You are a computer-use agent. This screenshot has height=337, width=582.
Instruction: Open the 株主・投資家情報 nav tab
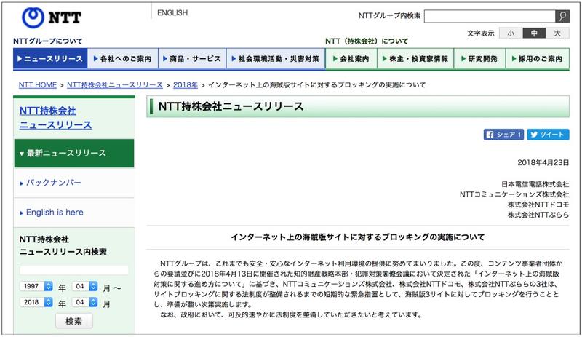click(x=415, y=59)
